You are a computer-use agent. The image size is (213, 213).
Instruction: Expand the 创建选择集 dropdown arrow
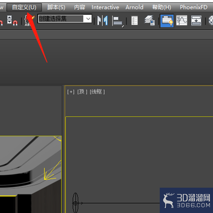tap(88, 19)
